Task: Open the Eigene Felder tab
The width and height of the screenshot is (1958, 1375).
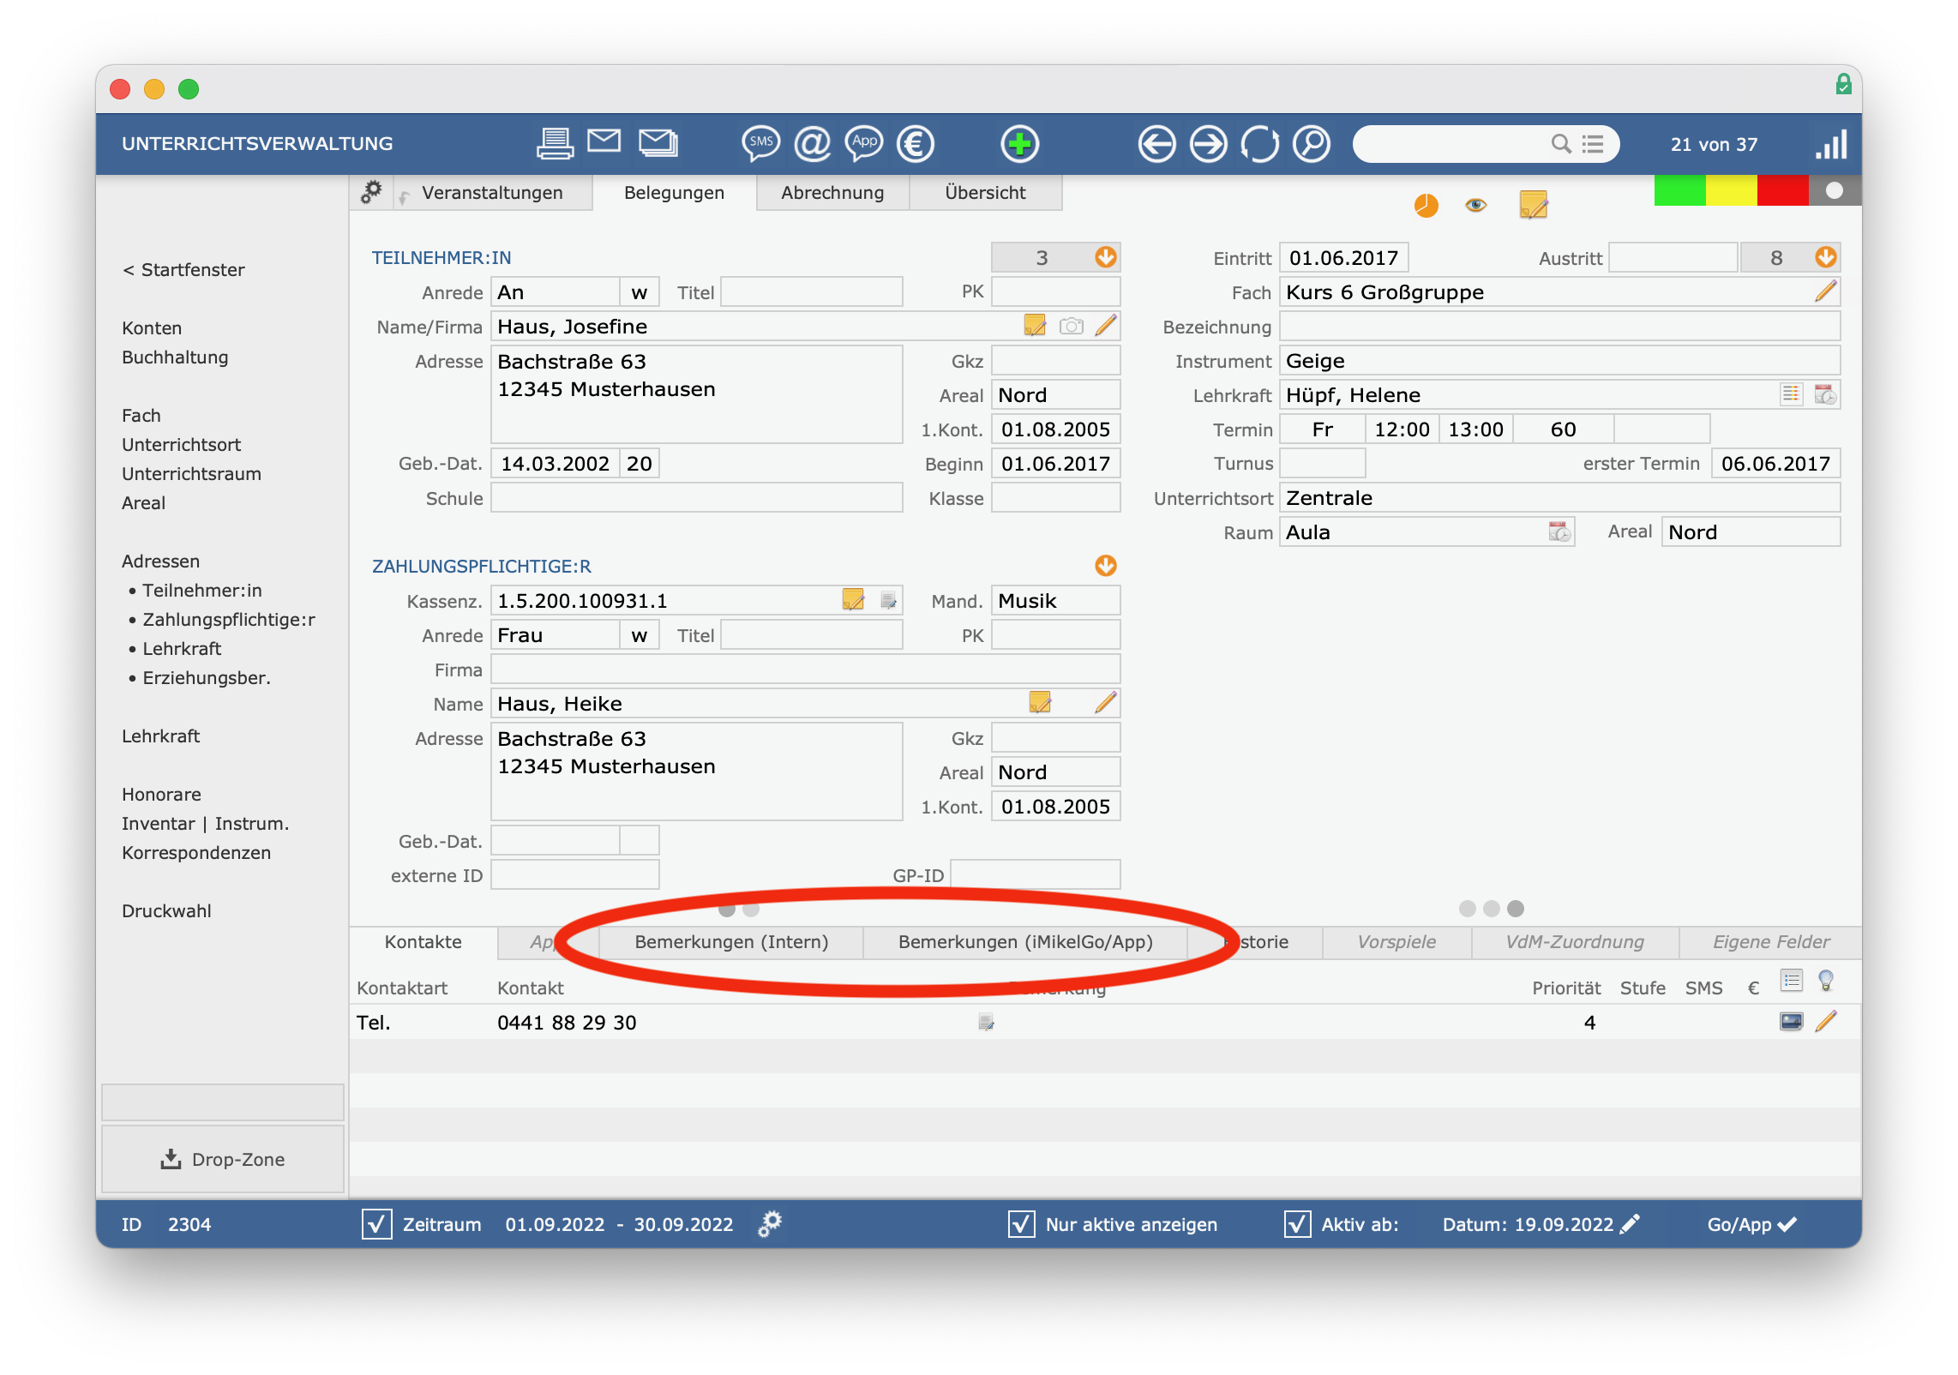Action: [1770, 942]
